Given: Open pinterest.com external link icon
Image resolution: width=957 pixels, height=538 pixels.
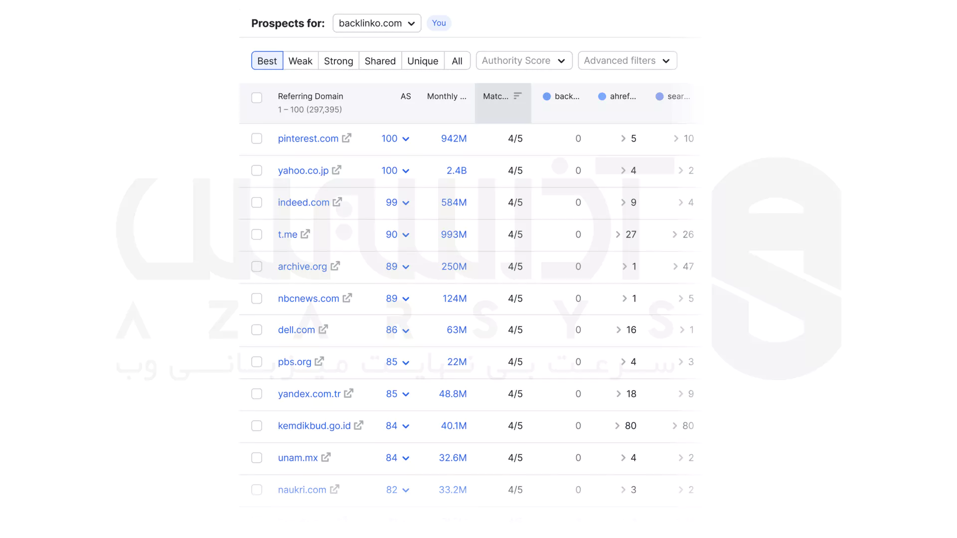Looking at the screenshot, I should click(346, 138).
